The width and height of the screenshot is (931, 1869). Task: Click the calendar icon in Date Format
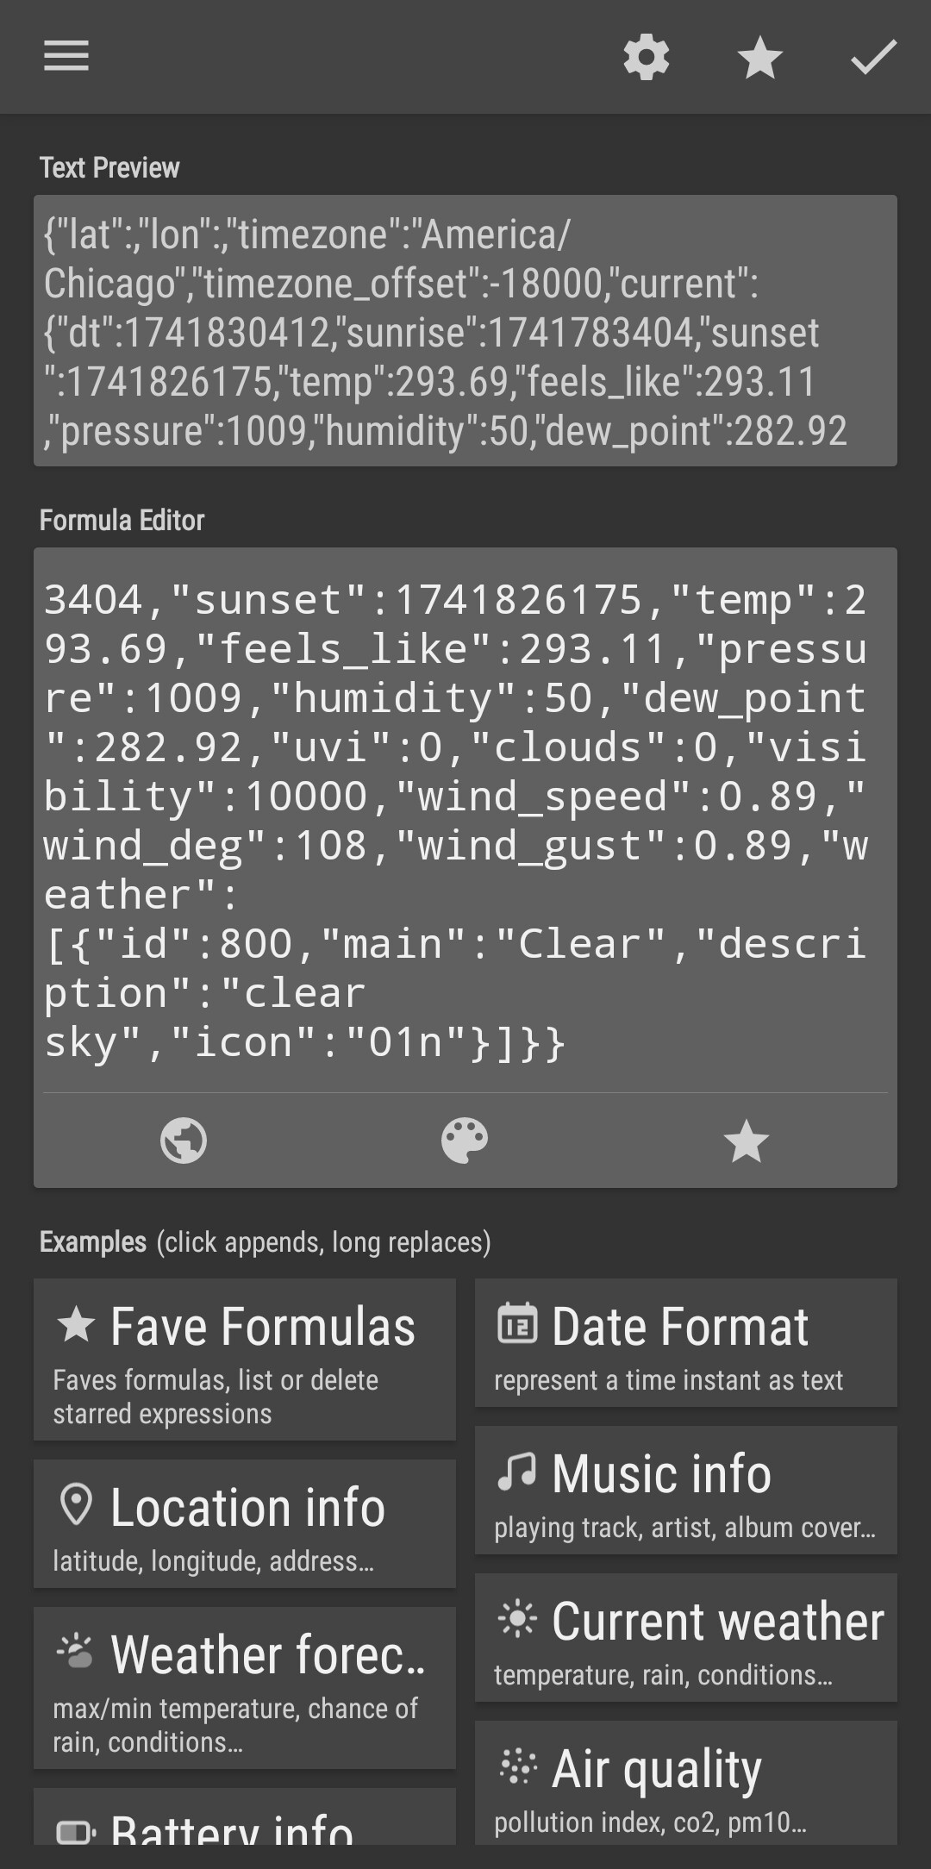(517, 1323)
